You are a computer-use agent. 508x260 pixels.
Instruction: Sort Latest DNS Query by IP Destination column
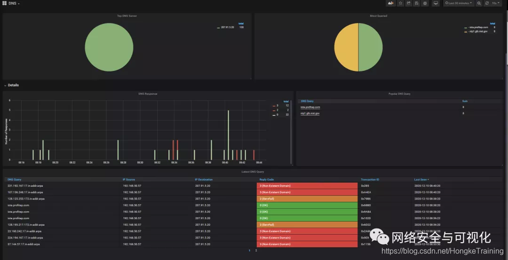[x=204, y=179]
